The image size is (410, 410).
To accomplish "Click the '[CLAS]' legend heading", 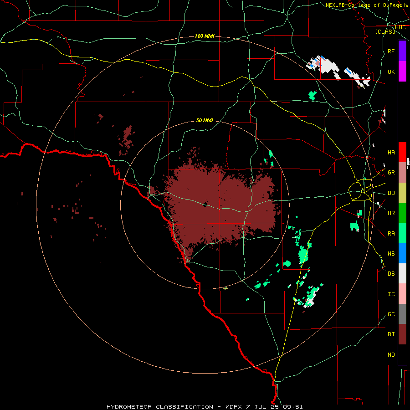I will [385, 31].
